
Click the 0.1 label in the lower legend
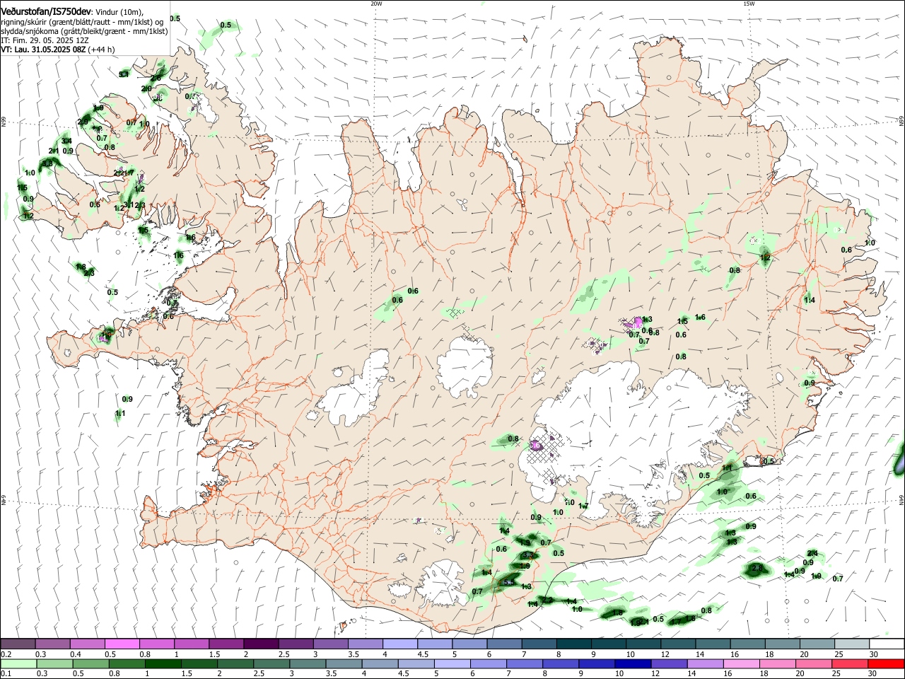click(6, 674)
